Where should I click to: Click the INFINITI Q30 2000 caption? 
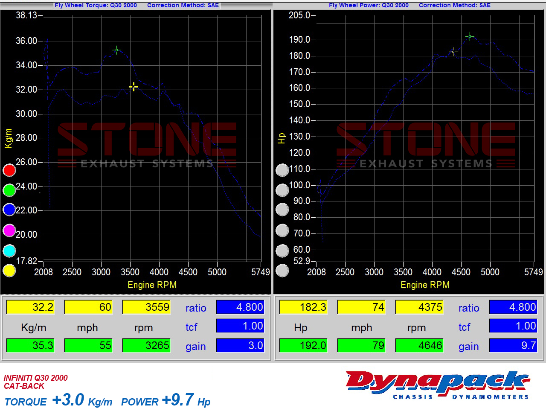tap(36, 378)
